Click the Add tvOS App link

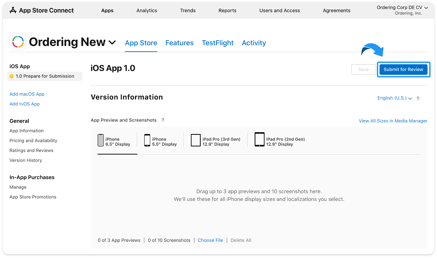25,104
